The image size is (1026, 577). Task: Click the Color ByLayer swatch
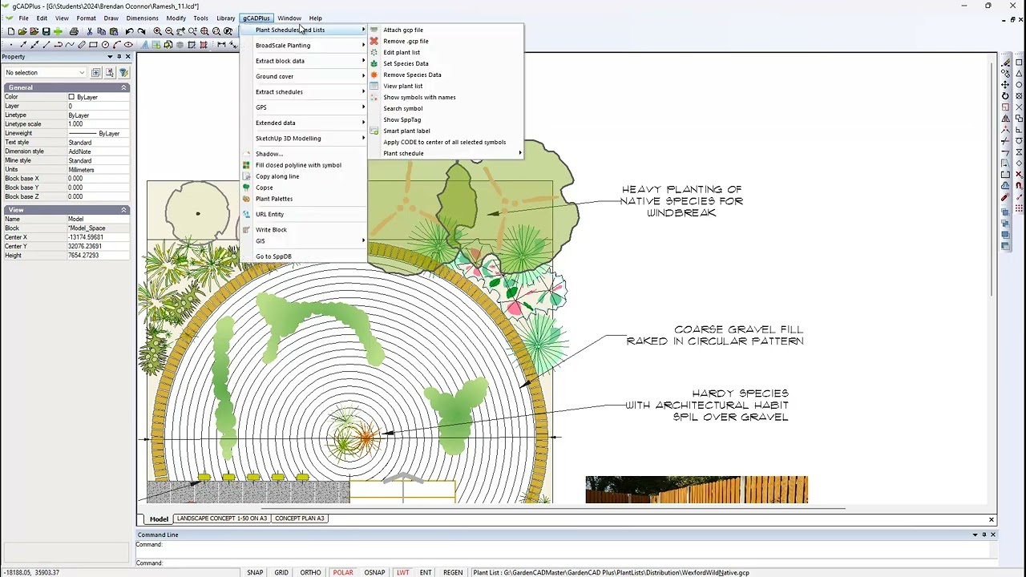[x=71, y=97]
